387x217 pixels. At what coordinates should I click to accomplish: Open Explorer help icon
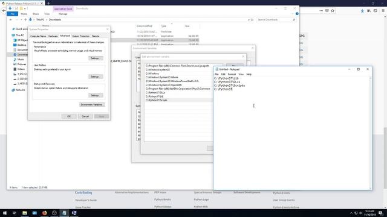(x=297, y=14)
